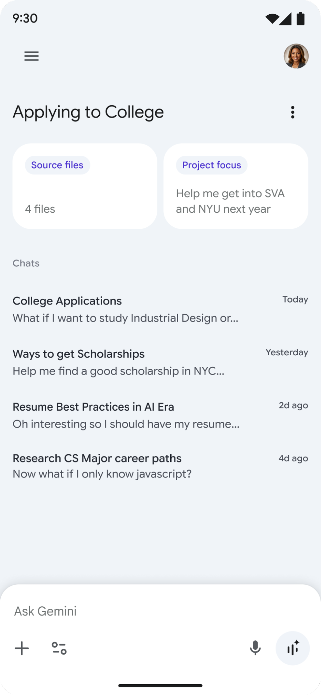Open the Source files card
The width and height of the screenshot is (321, 695).
click(85, 195)
